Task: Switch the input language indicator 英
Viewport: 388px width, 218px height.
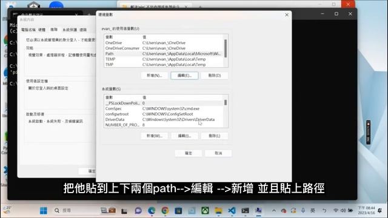Action: (313, 211)
